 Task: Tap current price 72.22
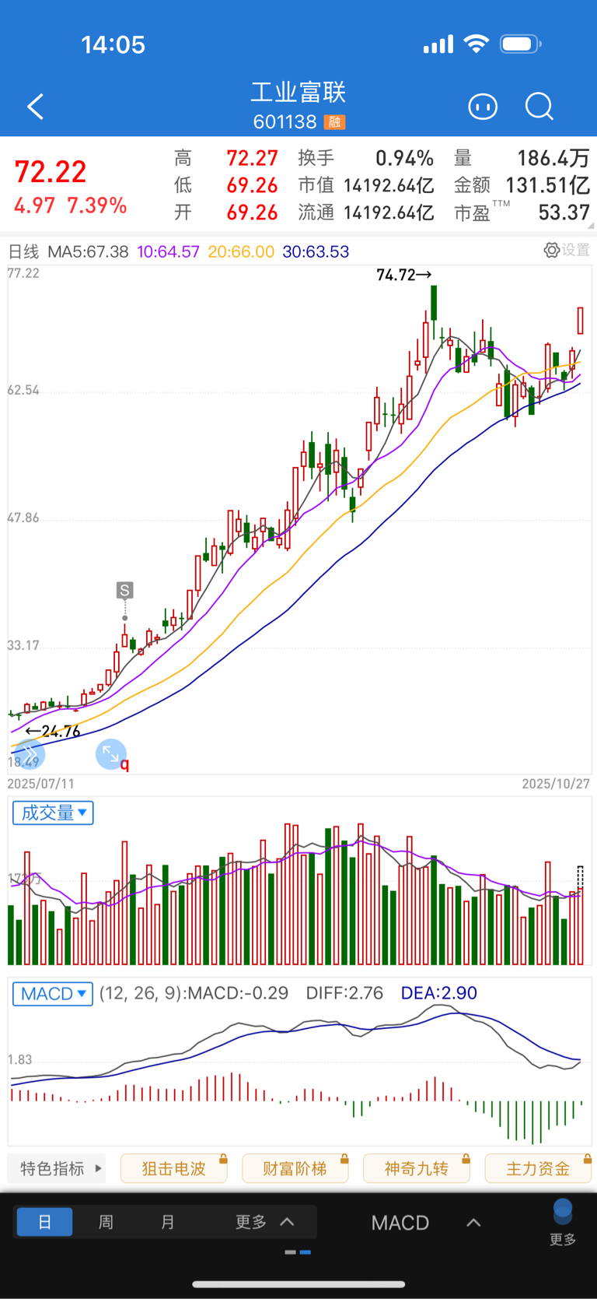pyautogui.click(x=51, y=172)
